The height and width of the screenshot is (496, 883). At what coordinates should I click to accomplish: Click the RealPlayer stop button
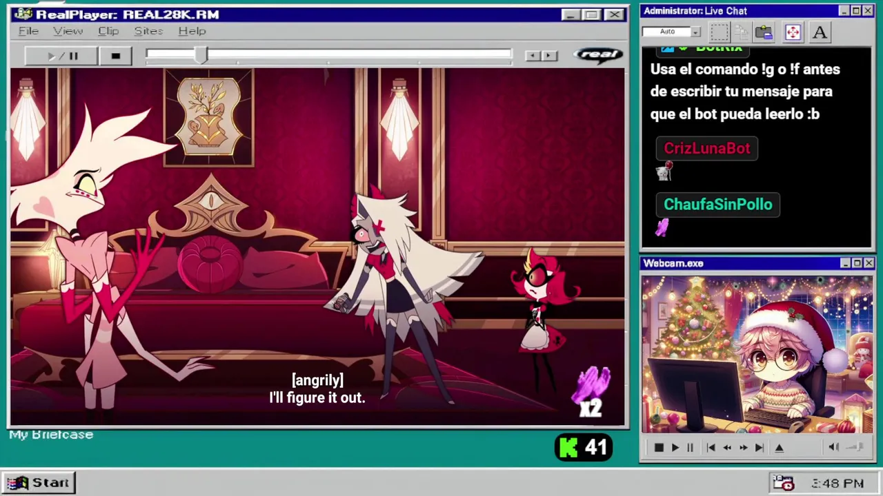click(115, 56)
